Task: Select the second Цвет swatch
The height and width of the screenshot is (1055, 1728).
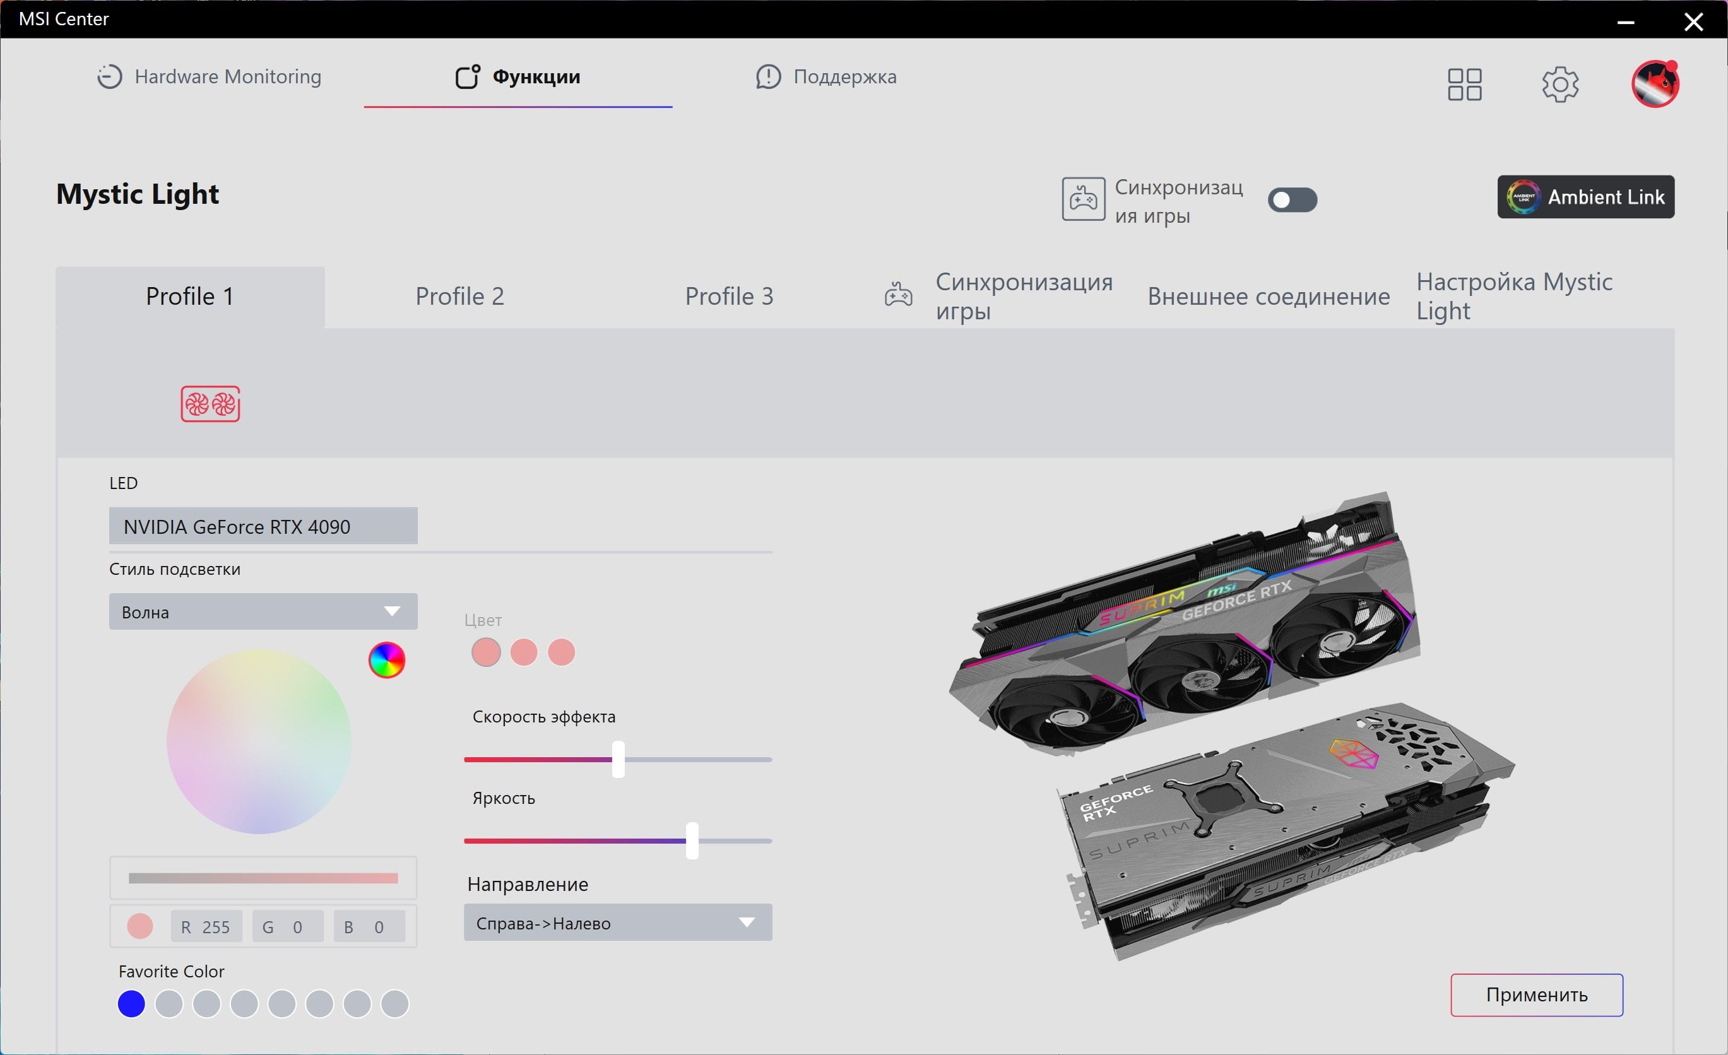Action: click(524, 652)
